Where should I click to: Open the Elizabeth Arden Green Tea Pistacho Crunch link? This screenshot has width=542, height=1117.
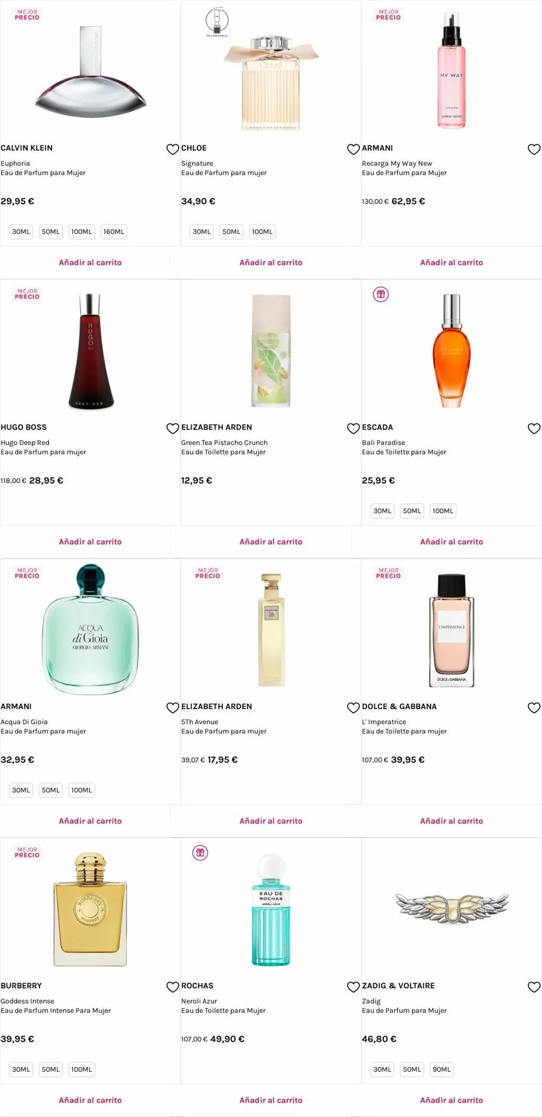coord(224,443)
